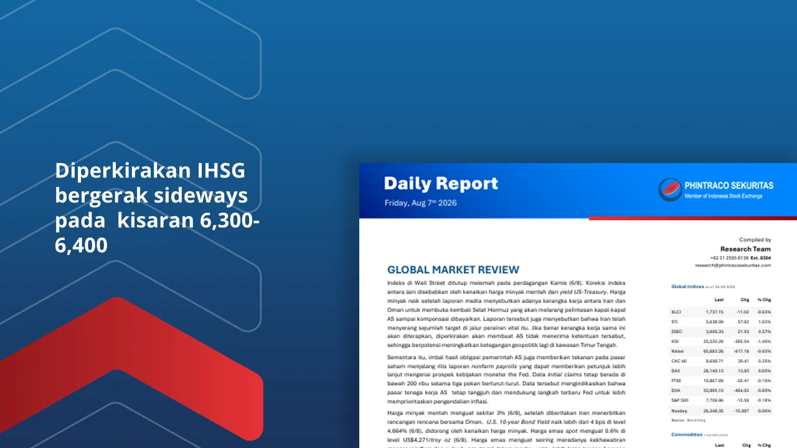Click the Nasdaq row label
This screenshot has width=797, height=448.
(x=678, y=411)
